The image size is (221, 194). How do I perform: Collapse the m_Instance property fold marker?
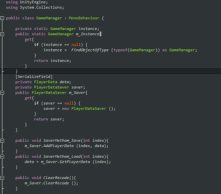(x=2, y=34)
